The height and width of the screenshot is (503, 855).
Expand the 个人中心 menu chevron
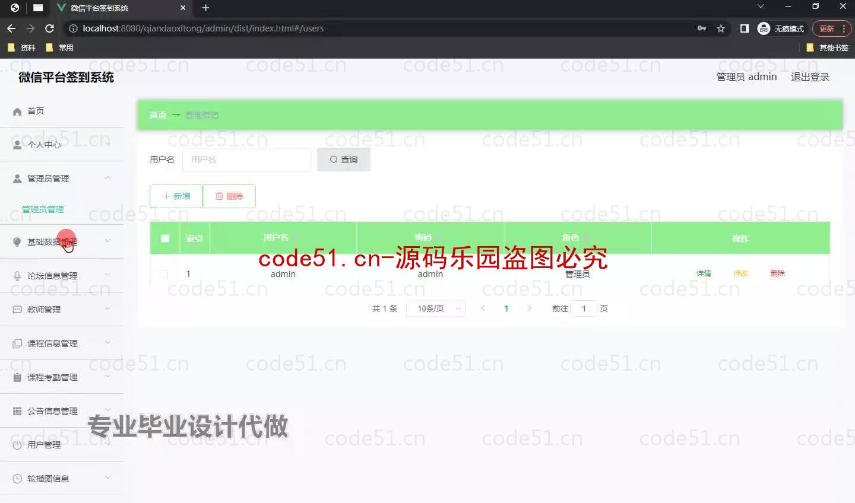[x=107, y=144]
